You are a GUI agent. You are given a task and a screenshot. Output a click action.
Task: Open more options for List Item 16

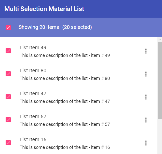(x=146, y=143)
